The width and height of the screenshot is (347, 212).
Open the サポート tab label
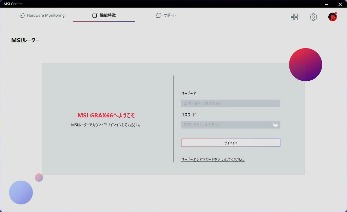point(170,16)
